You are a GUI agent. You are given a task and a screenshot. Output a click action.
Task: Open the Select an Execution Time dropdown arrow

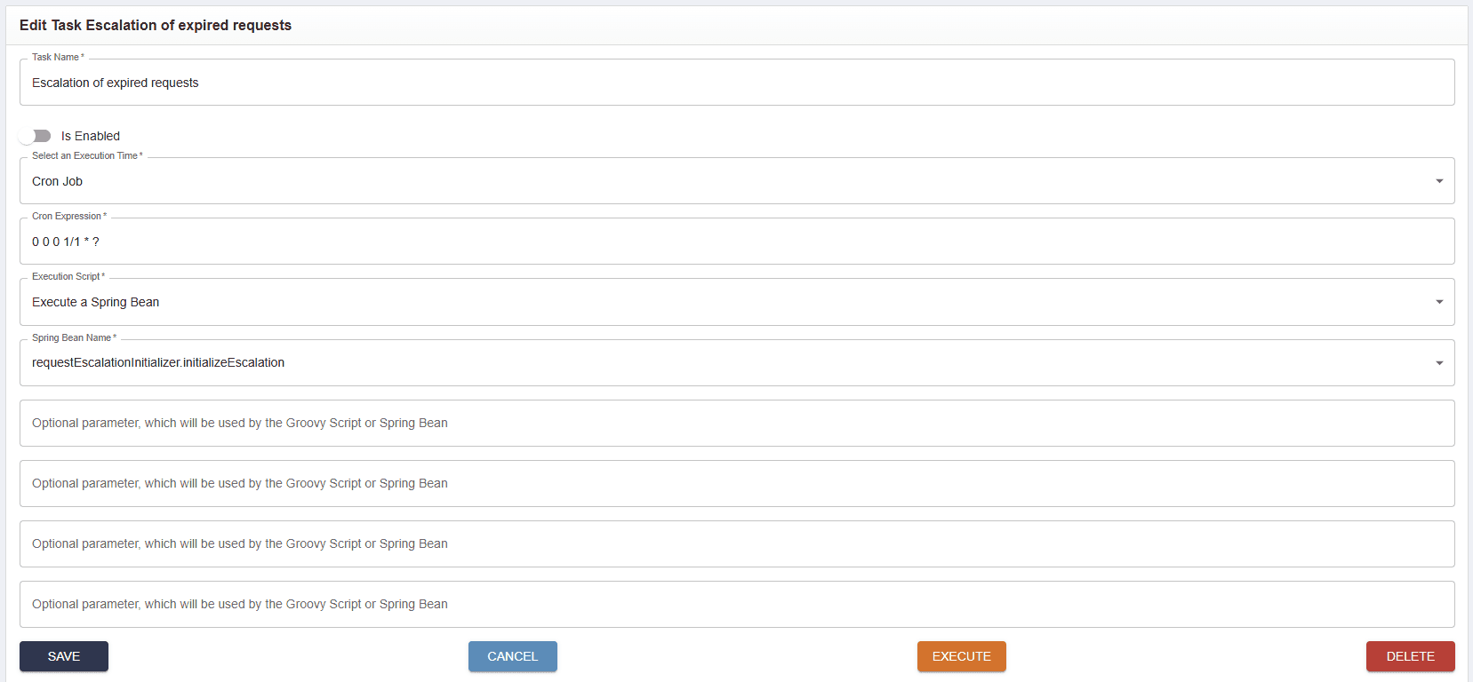coord(1438,181)
